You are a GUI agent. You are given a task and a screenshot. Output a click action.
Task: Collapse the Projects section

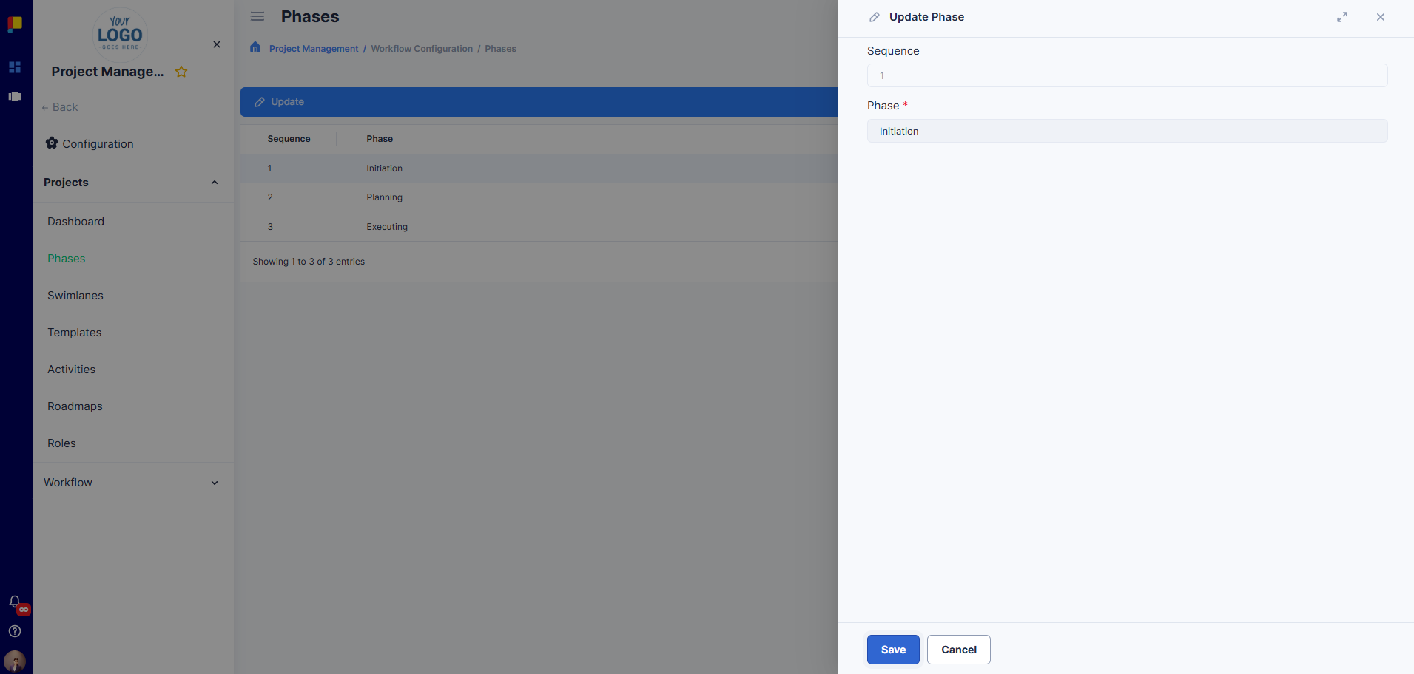tap(215, 183)
